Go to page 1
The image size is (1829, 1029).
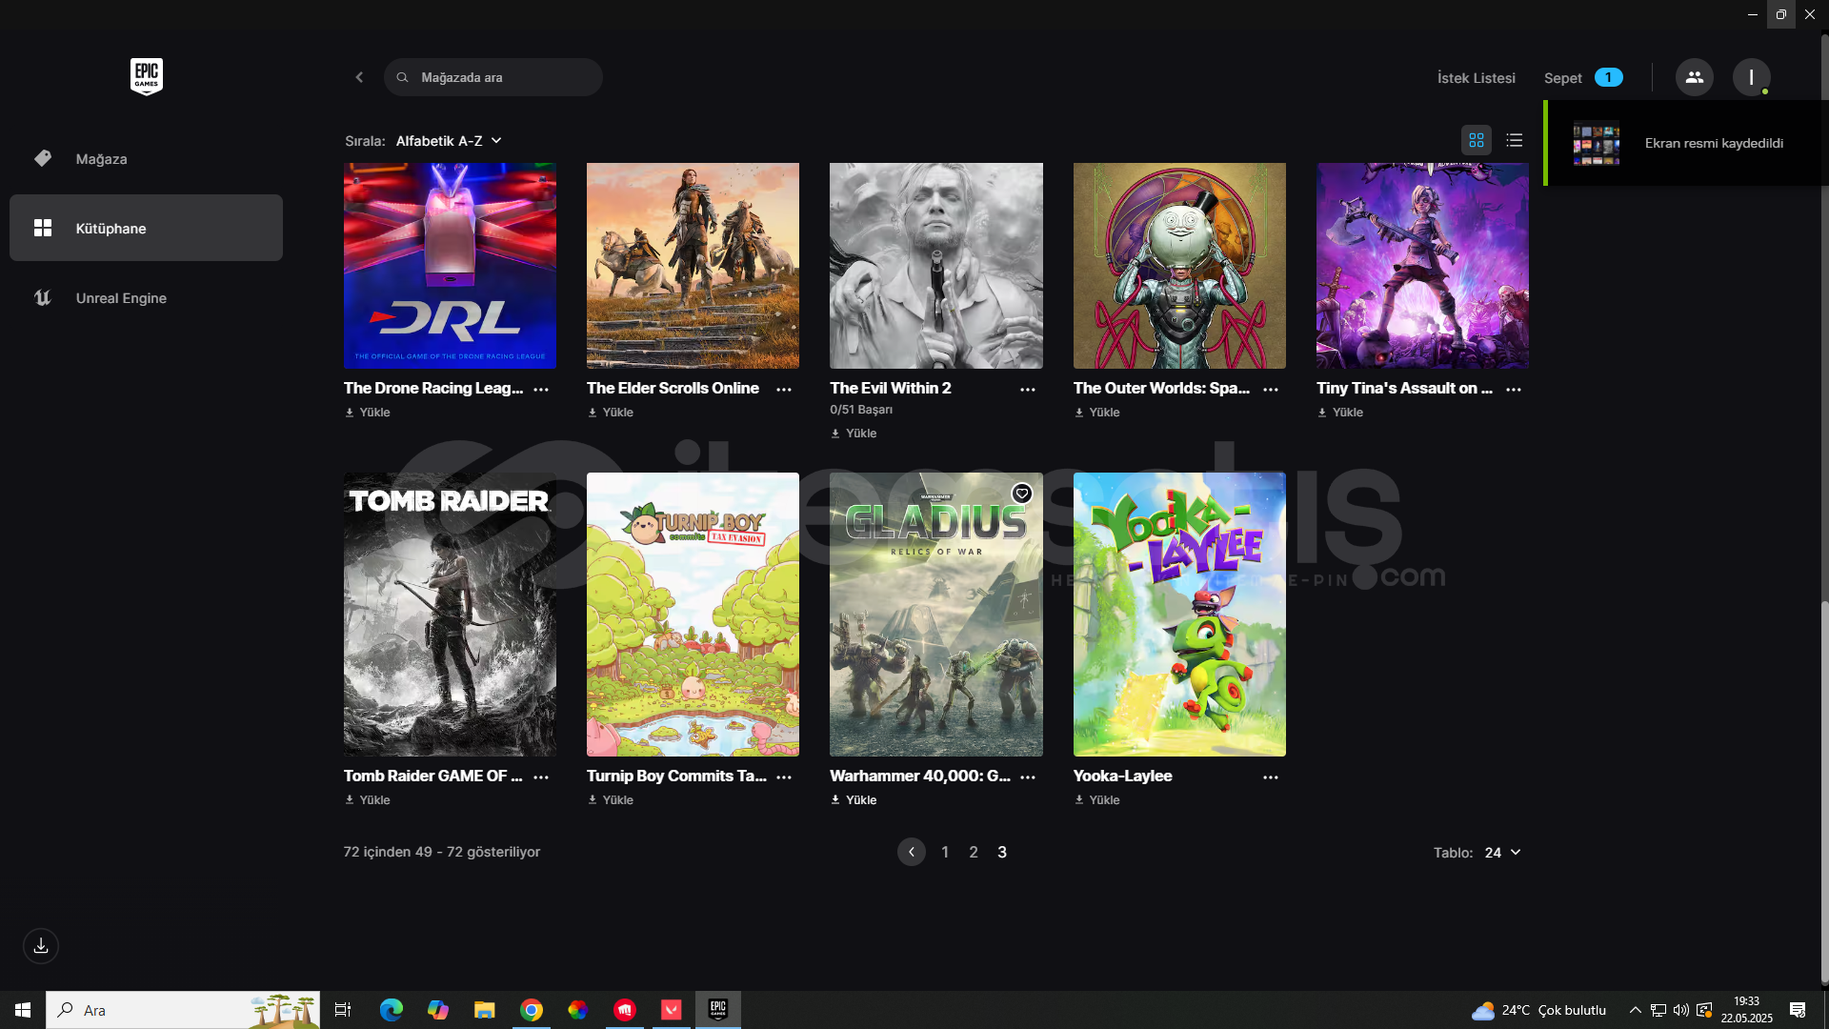pos(945,853)
